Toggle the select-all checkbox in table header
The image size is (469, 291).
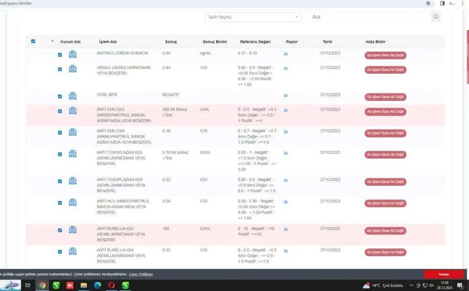click(33, 42)
